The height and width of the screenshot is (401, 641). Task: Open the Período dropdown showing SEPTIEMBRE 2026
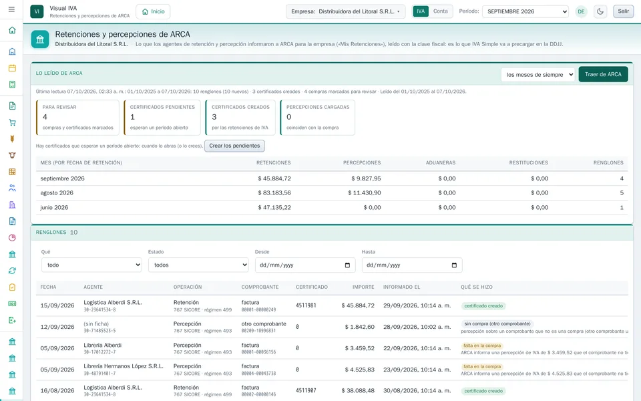pos(525,11)
